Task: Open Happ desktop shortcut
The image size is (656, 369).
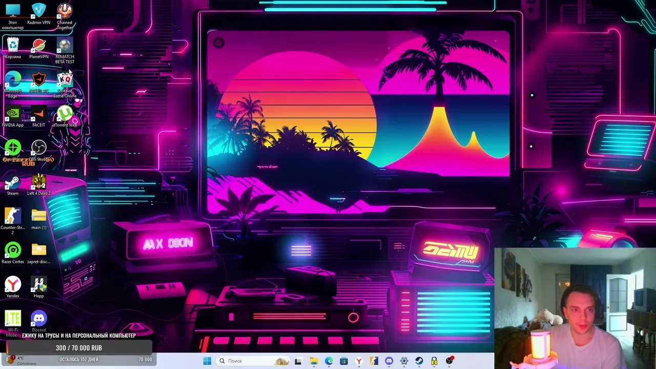Action: [38, 287]
